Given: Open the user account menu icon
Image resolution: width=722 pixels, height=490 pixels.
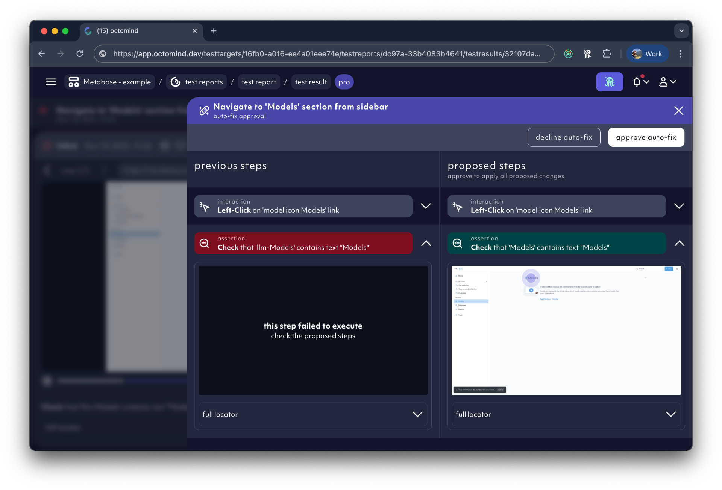Looking at the screenshot, I should coord(664,82).
